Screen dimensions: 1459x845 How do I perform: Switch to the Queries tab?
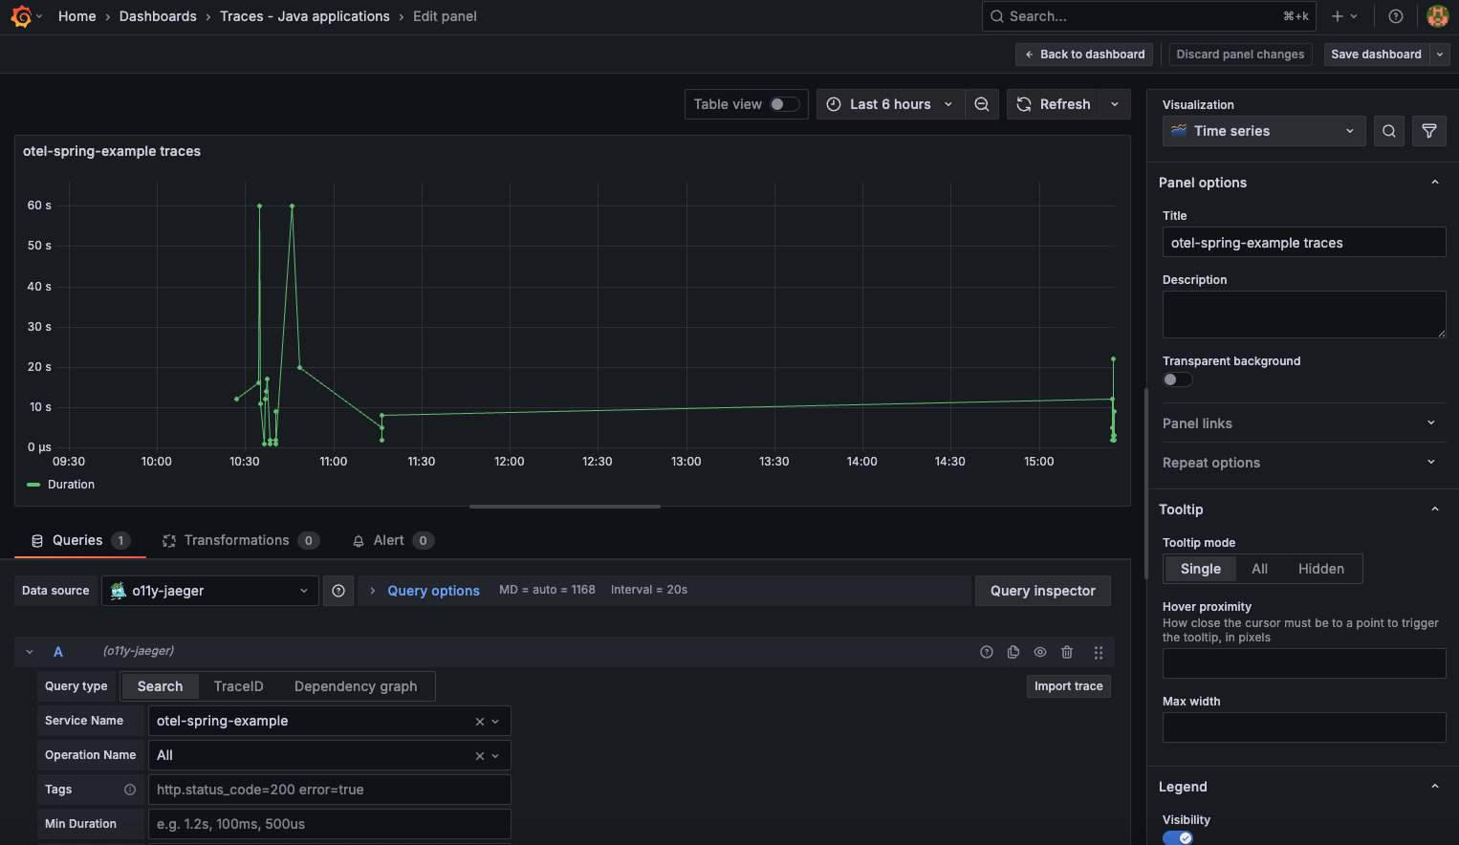pyautogui.click(x=80, y=541)
